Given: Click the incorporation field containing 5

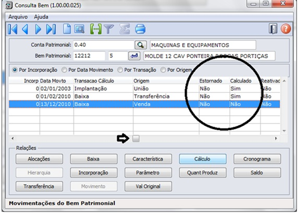Looking at the screenshot, I should 118,56.
